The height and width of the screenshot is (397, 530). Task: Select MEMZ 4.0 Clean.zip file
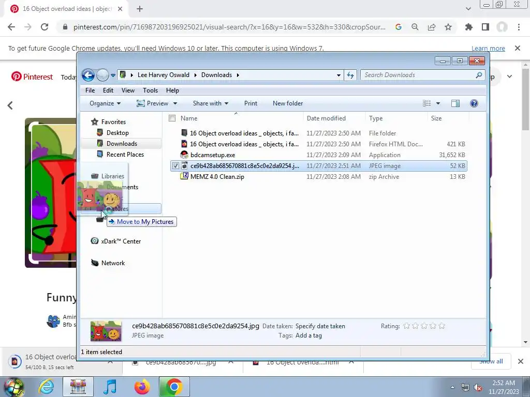click(x=318, y=177)
